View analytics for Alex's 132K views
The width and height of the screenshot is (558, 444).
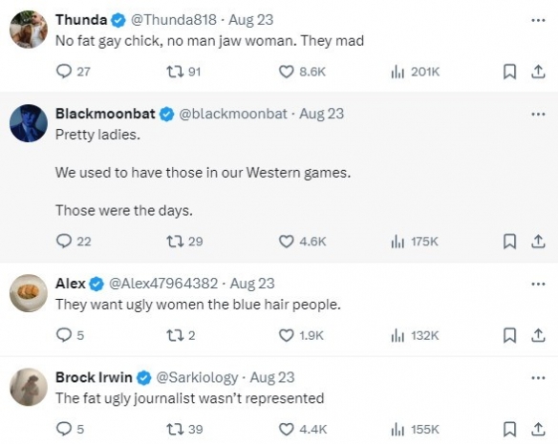415,335
